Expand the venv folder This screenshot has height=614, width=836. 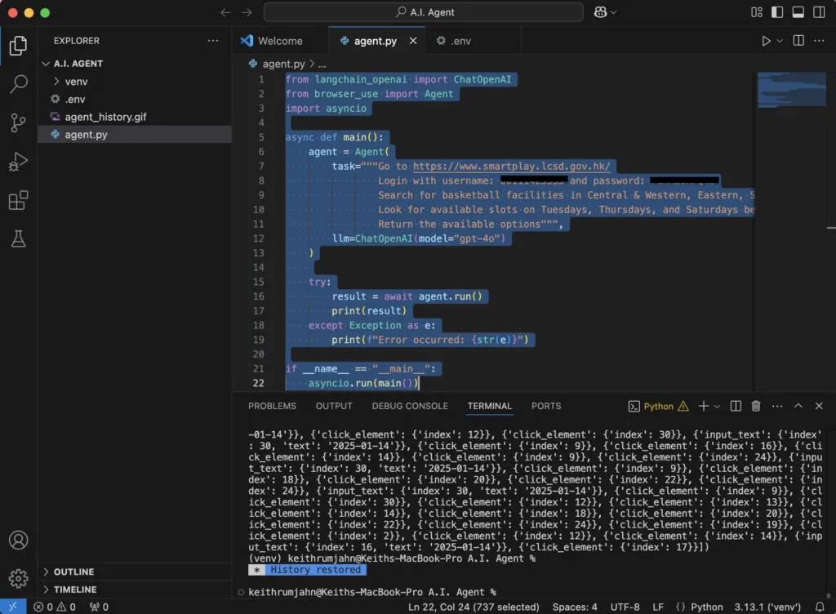point(76,82)
